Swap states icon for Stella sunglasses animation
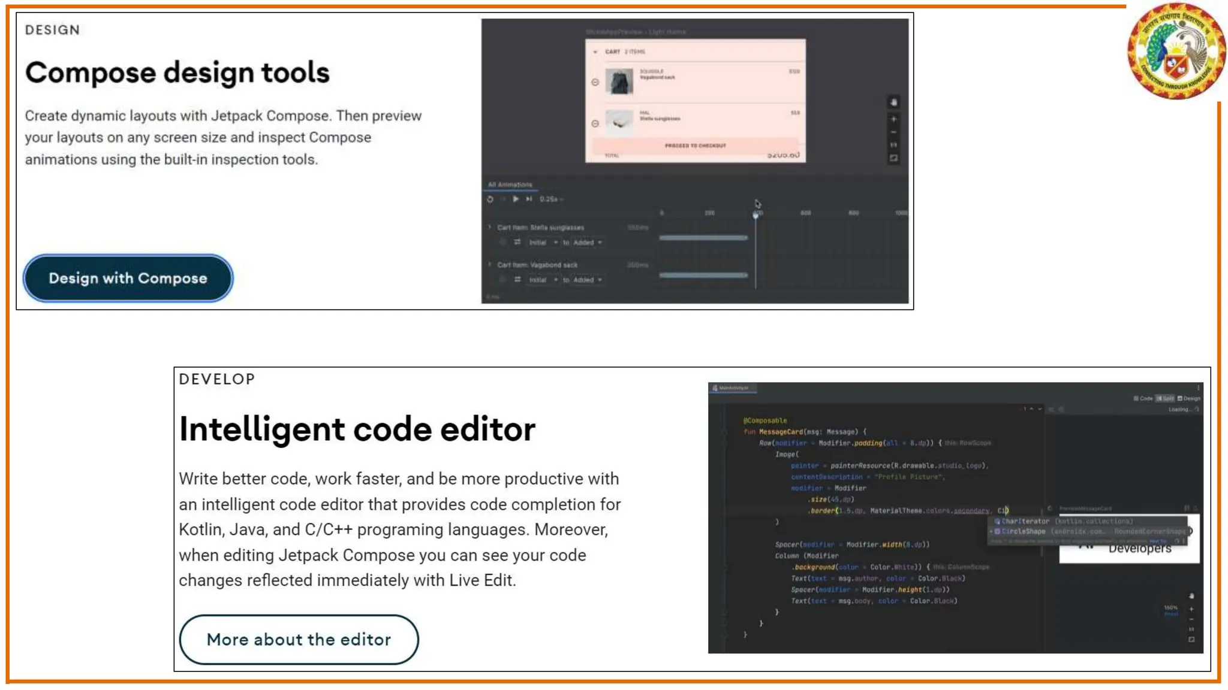 click(517, 242)
